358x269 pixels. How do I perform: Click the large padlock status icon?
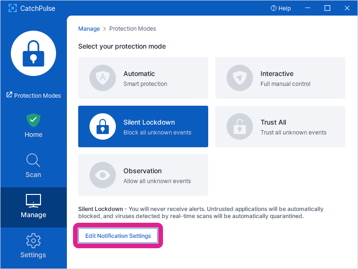coord(33,53)
